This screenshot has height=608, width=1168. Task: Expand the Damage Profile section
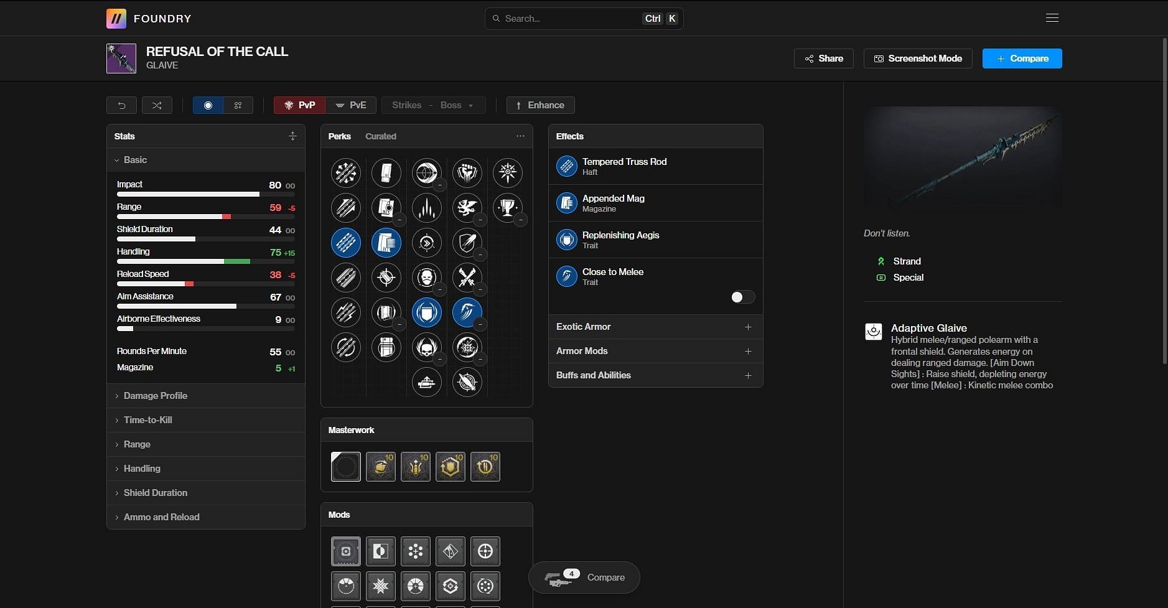pyautogui.click(x=206, y=396)
